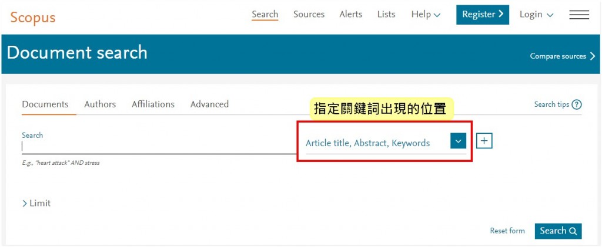Click the Register button

[483, 15]
